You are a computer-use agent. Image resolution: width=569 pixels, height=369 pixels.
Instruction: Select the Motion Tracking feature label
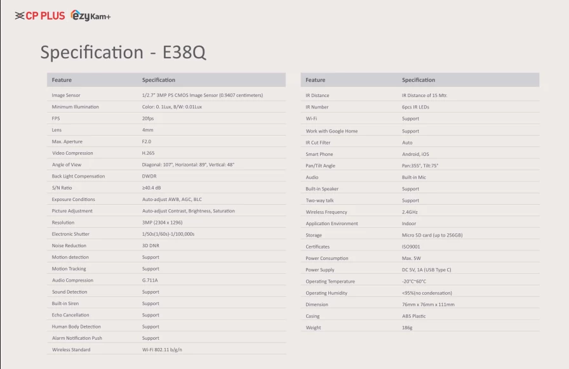pos(69,269)
